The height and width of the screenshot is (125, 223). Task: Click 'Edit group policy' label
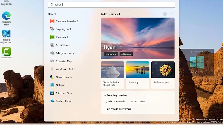pos(65,53)
